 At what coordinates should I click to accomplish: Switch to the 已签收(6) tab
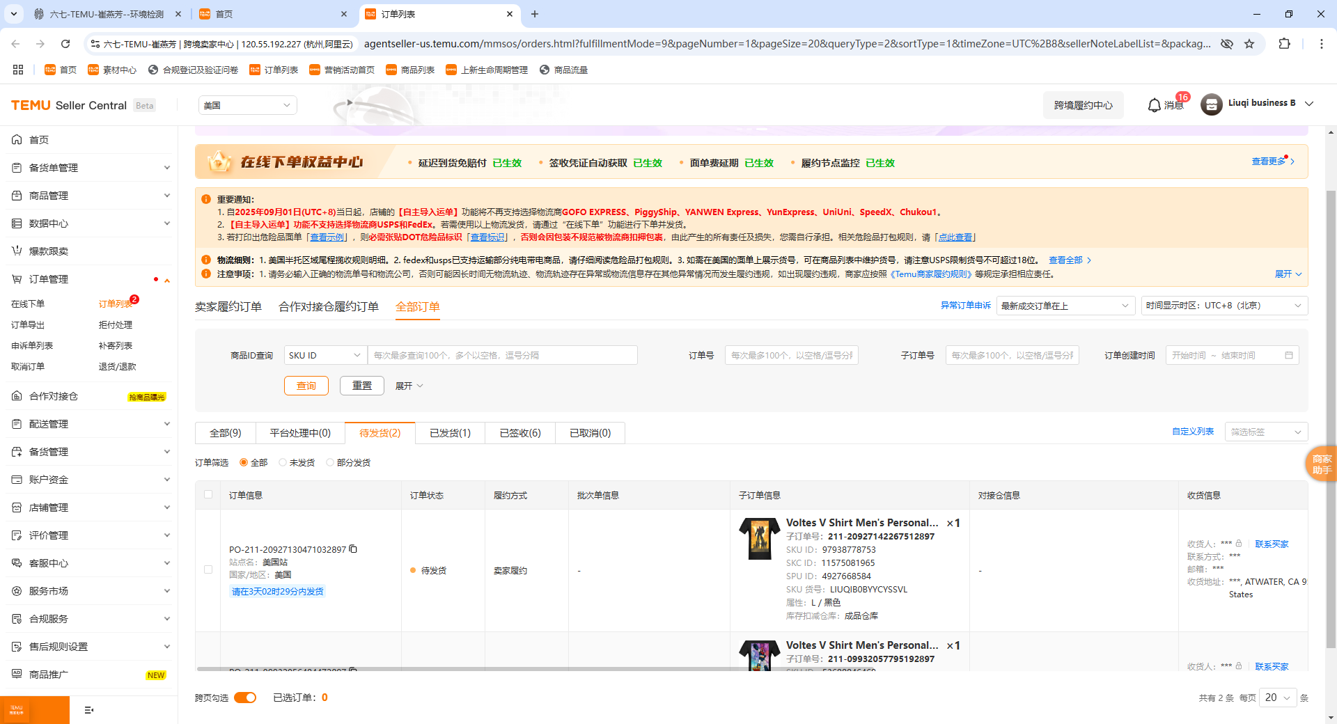pyautogui.click(x=518, y=432)
